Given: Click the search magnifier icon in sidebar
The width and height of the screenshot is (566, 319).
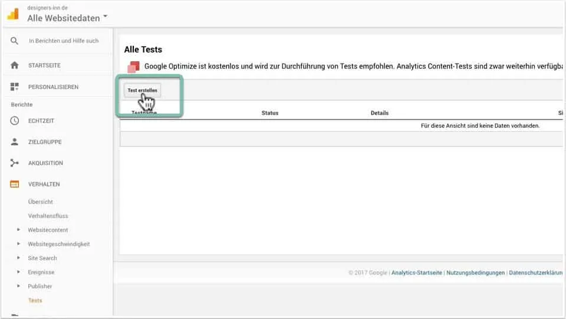Looking at the screenshot, I should pos(15,41).
